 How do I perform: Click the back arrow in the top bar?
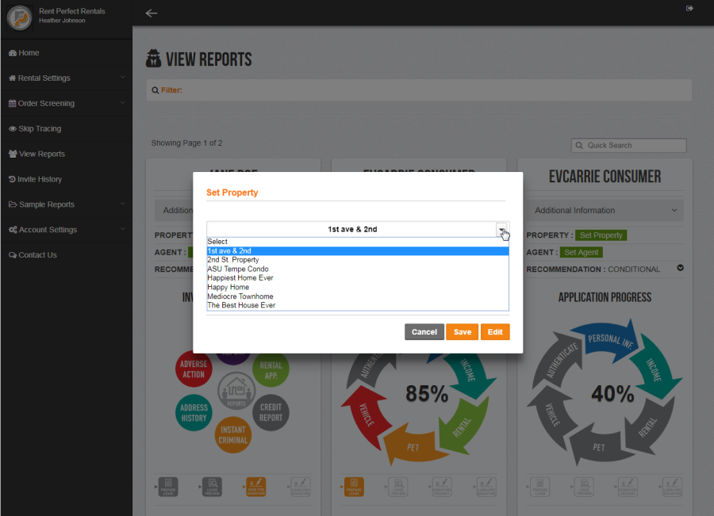pos(152,13)
